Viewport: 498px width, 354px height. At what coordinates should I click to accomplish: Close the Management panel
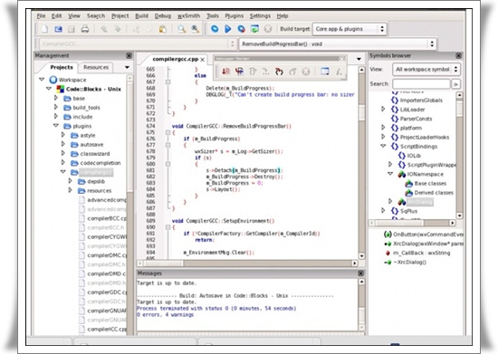tap(129, 55)
